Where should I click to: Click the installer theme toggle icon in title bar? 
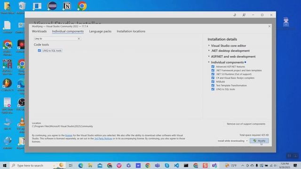[x=235, y=15]
